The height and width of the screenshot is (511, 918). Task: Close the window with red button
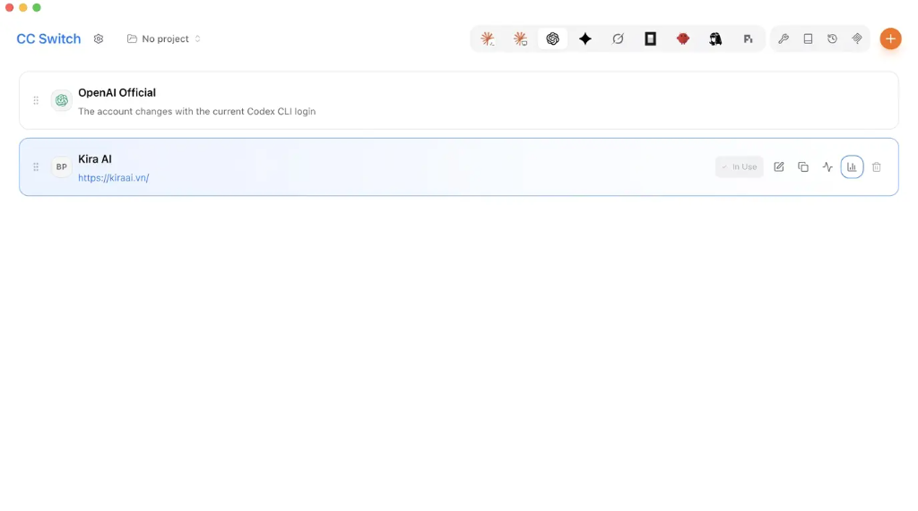(x=9, y=7)
